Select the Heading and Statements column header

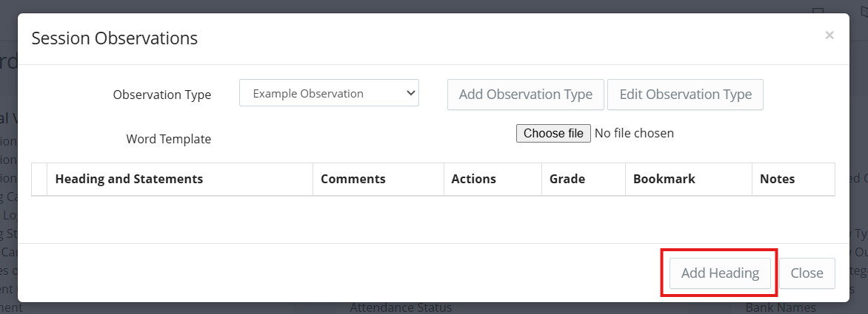(129, 179)
